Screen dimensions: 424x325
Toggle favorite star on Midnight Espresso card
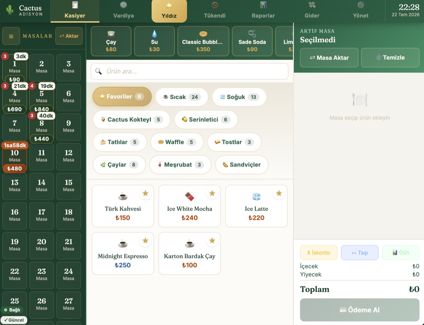click(x=145, y=240)
